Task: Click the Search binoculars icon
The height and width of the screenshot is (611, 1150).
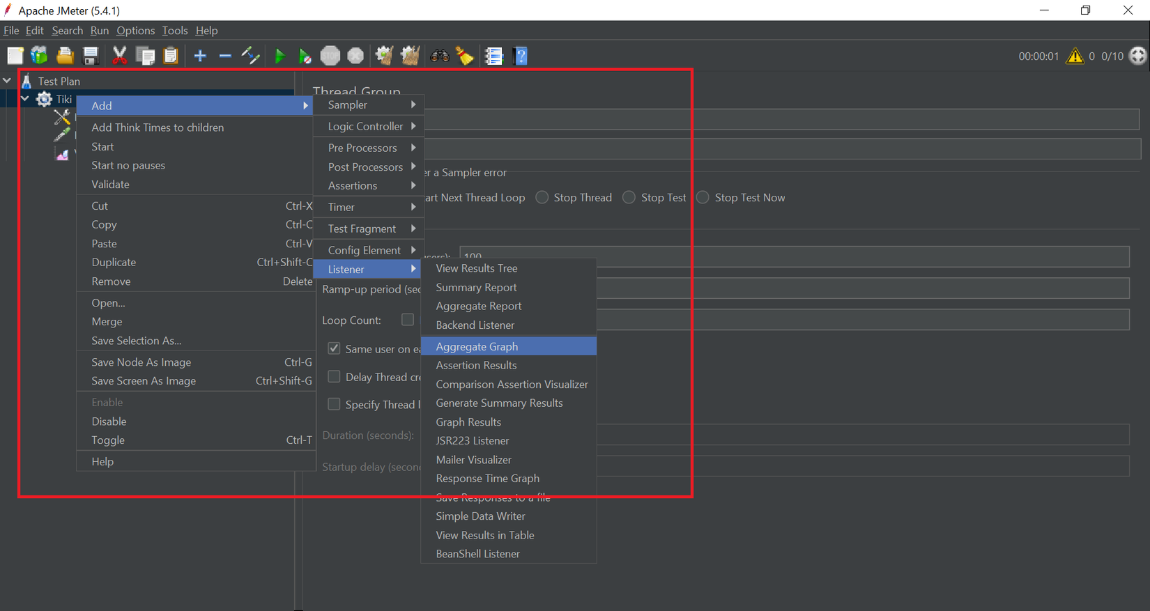Action: point(440,56)
